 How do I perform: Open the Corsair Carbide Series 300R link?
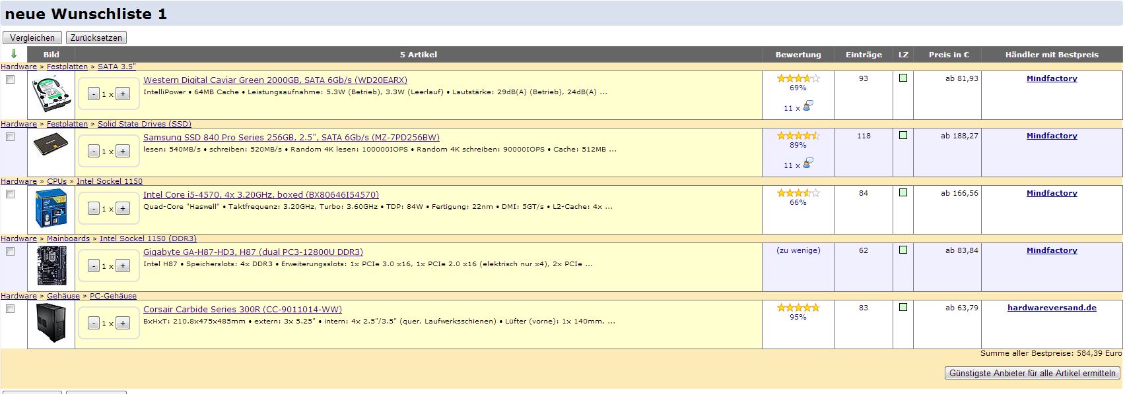coord(242,310)
